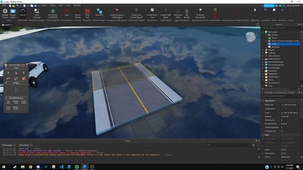
Task: Expand the 2020 Ford Police Interceptor Utility node
Action: click(x=266, y=41)
